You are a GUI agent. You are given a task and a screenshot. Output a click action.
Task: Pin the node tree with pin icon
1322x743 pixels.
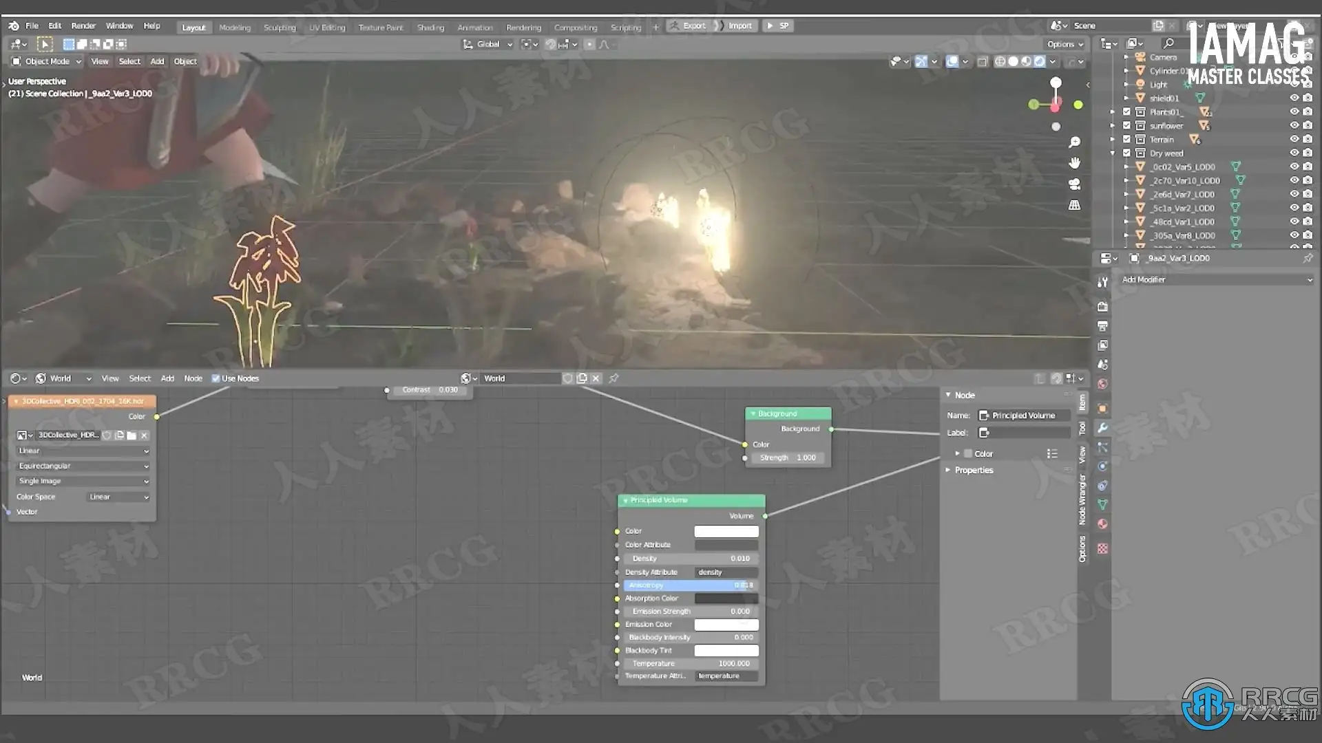point(613,378)
